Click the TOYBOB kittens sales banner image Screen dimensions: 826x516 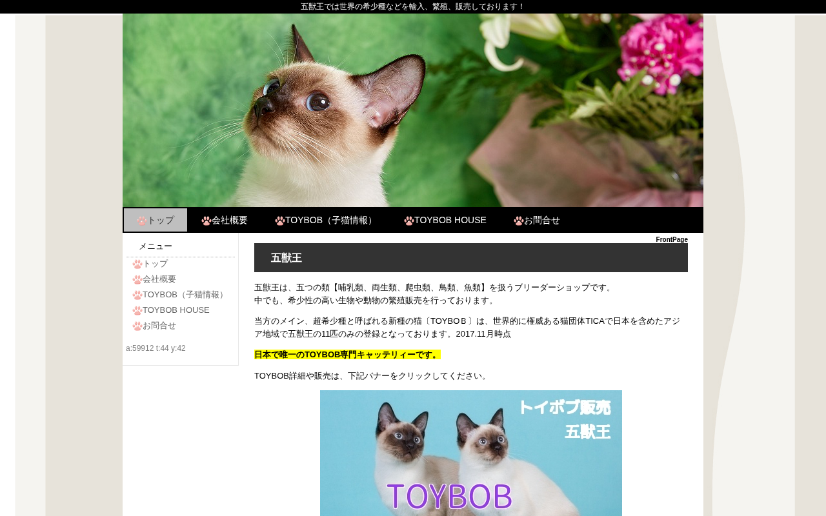[471, 453]
